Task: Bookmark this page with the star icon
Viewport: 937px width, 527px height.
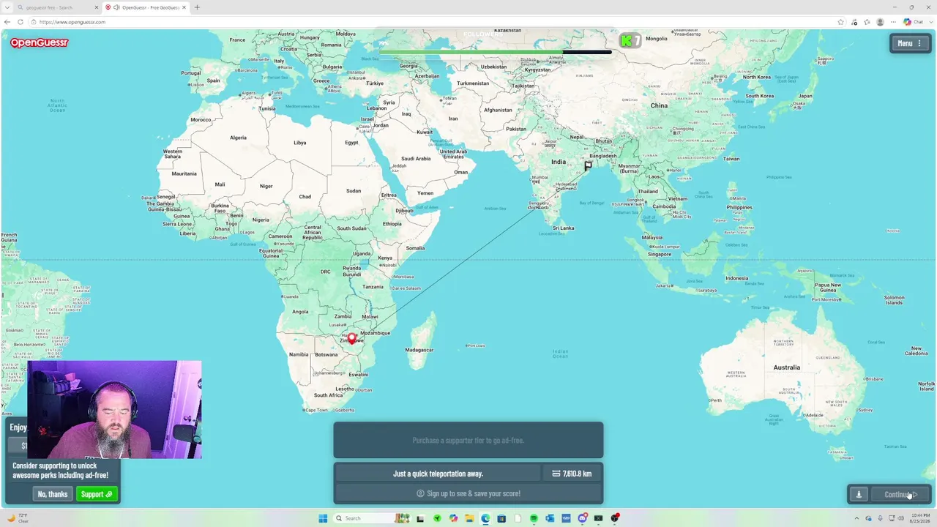Action: tap(841, 22)
